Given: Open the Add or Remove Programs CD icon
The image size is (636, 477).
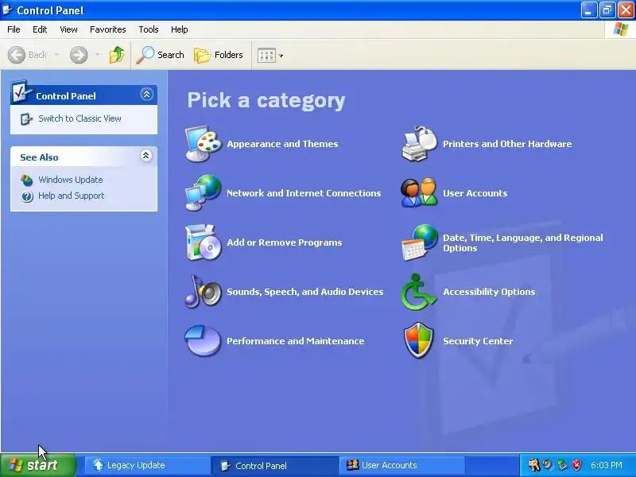Looking at the screenshot, I should 204,242.
